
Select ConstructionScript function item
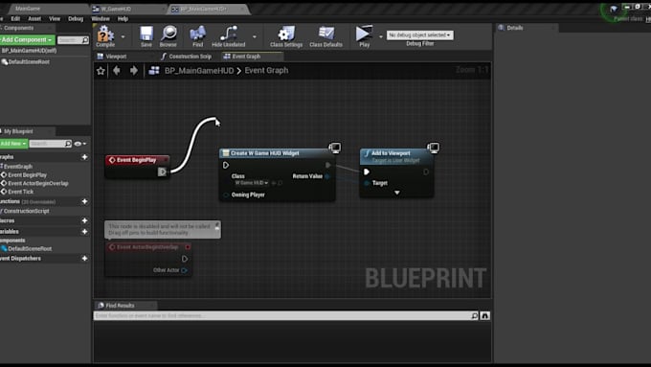(26, 211)
